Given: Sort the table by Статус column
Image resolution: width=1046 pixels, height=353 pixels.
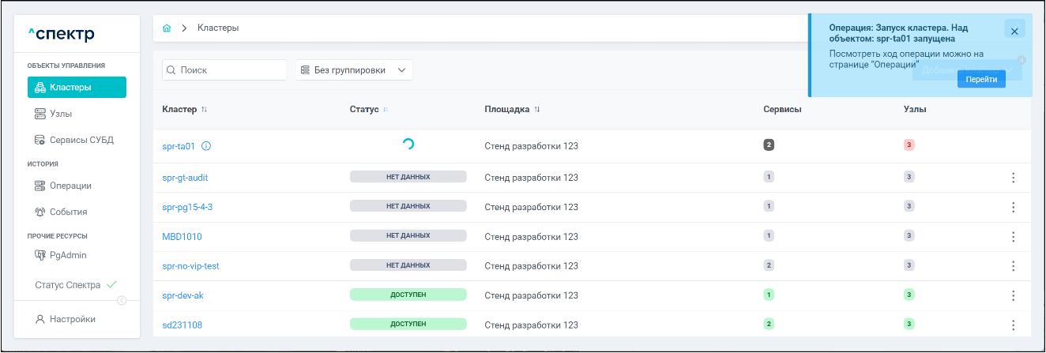Looking at the screenshot, I should (386, 109).
